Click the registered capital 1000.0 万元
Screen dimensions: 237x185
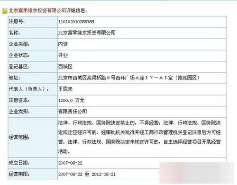(x=72, y=100)
